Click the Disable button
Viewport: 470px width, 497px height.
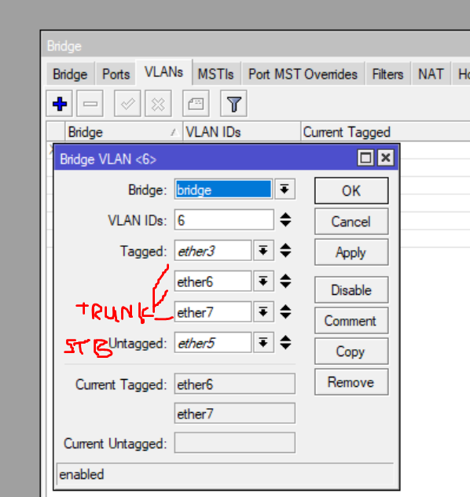point(351,290)
